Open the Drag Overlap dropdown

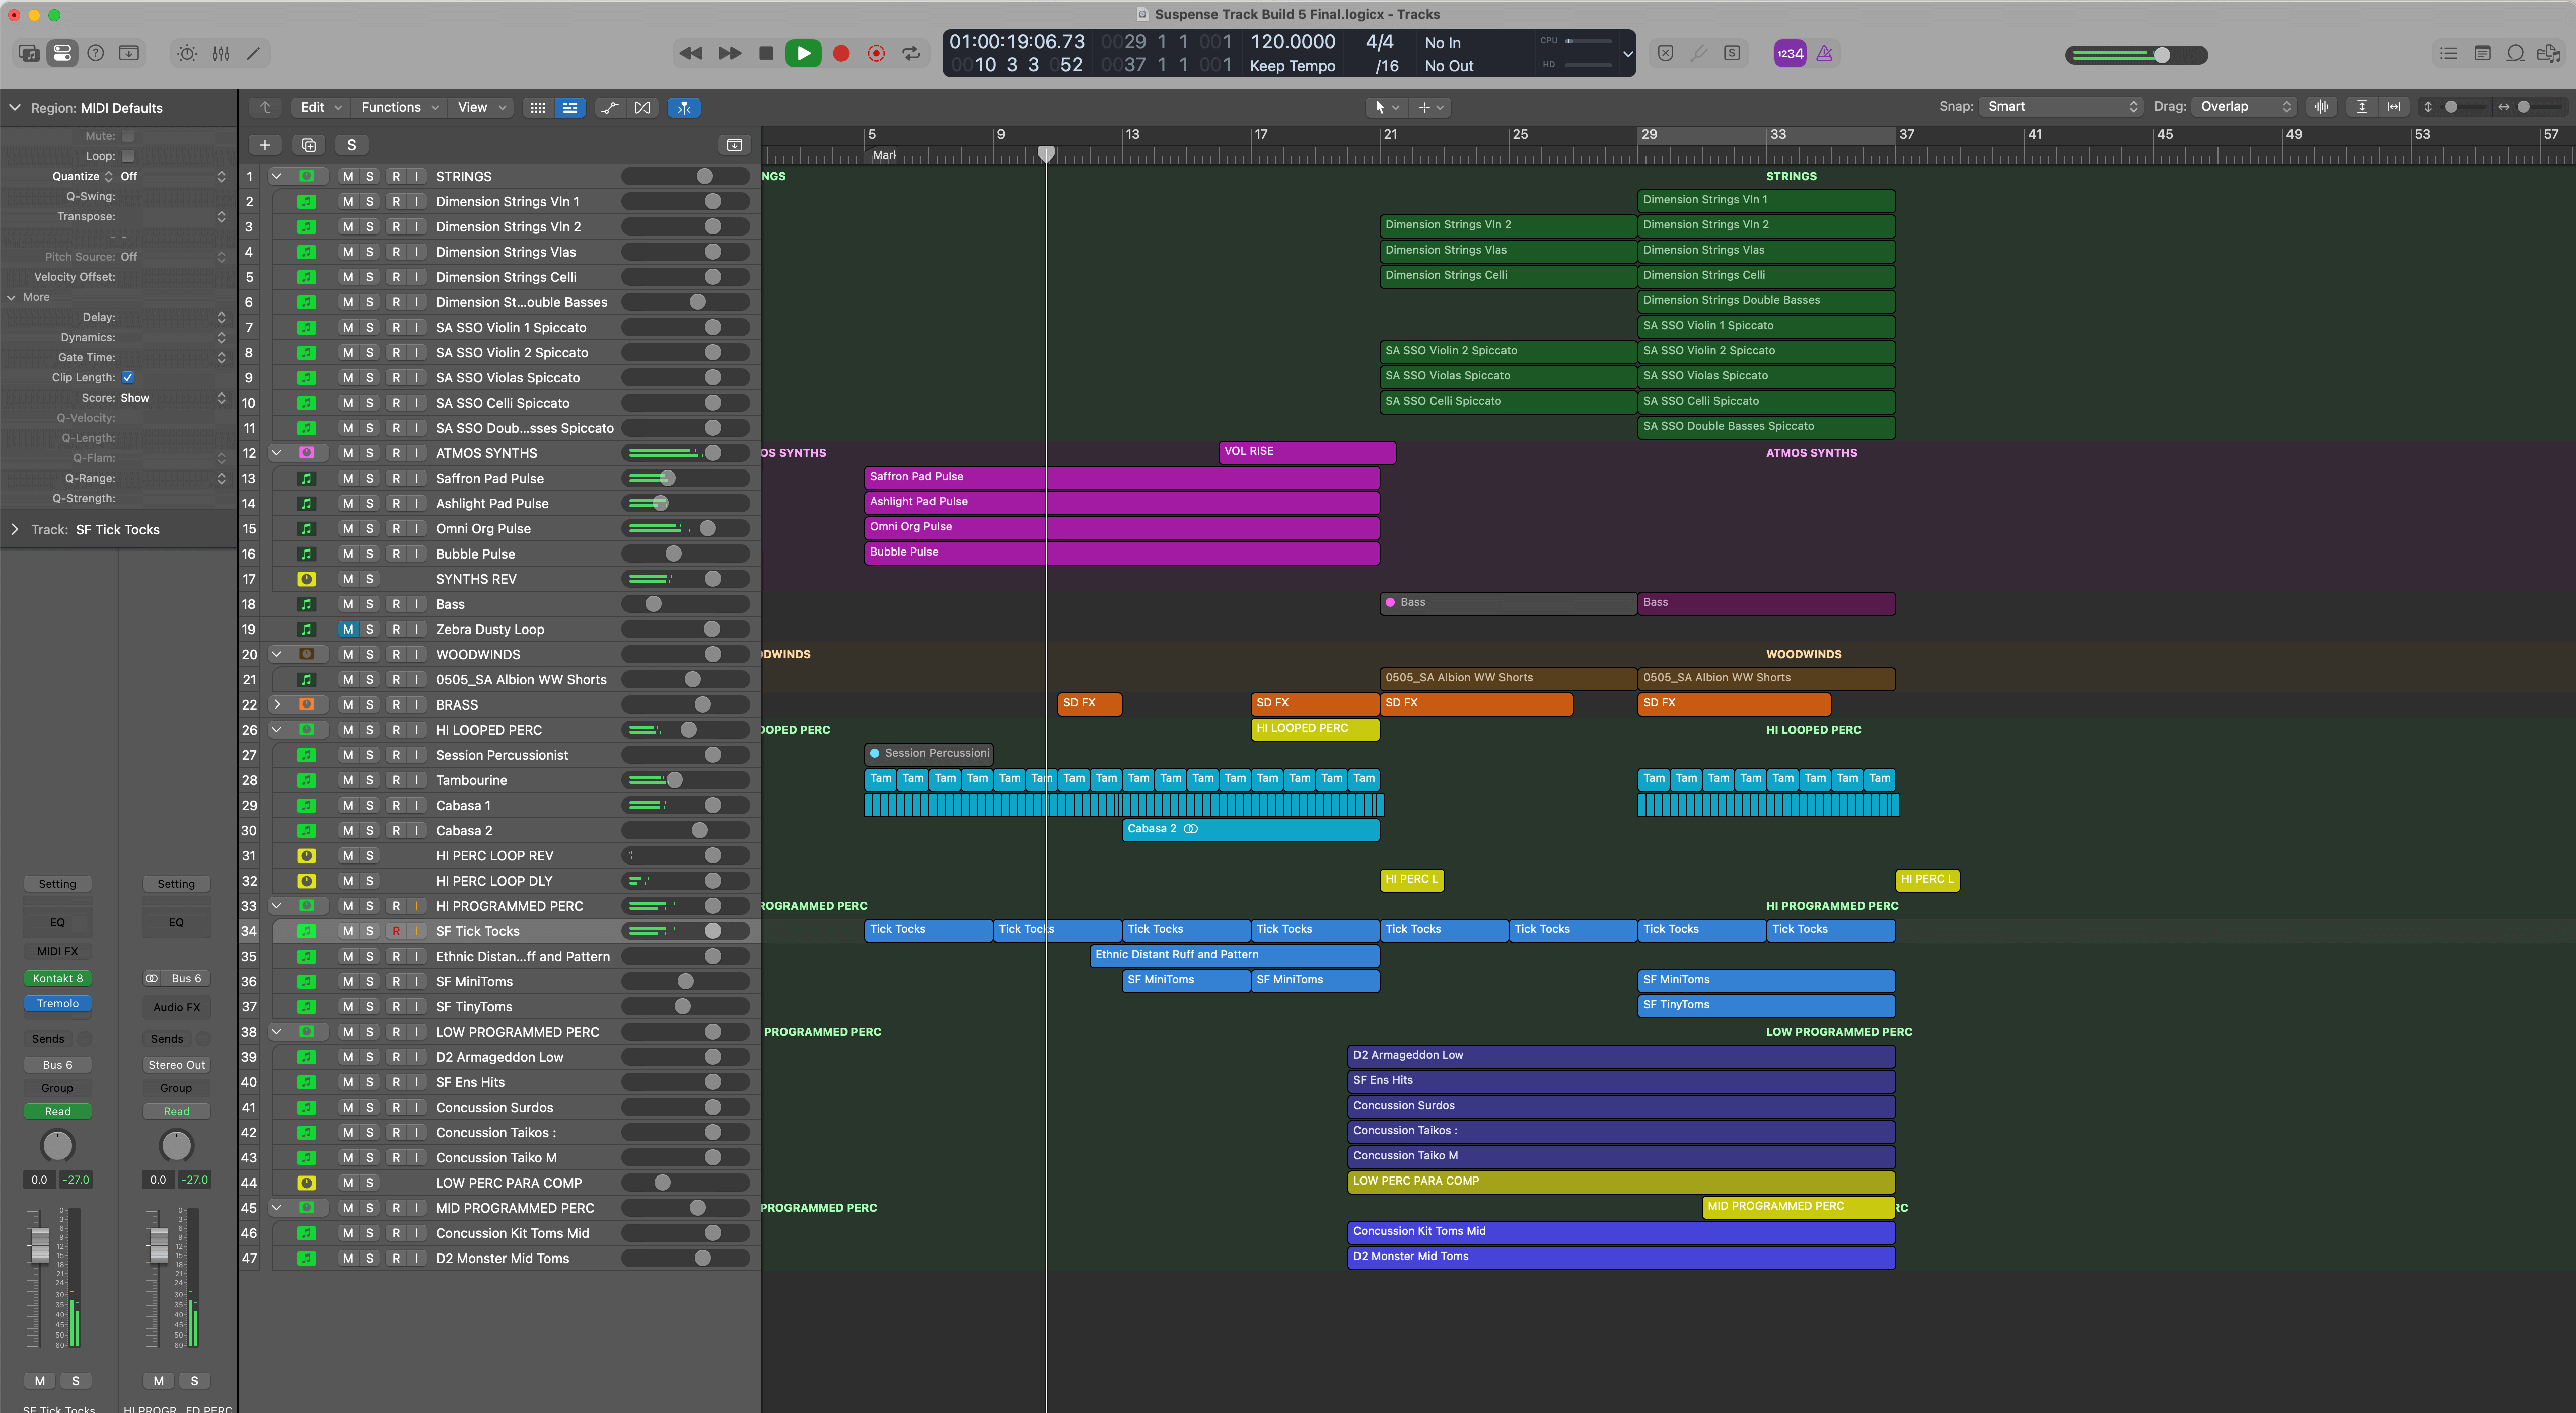(x=2245, y=107)
